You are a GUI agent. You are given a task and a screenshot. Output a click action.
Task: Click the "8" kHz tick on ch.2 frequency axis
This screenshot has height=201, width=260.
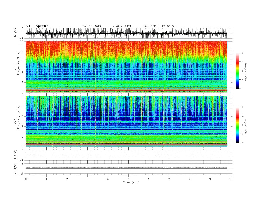click(x=23, y=106)
